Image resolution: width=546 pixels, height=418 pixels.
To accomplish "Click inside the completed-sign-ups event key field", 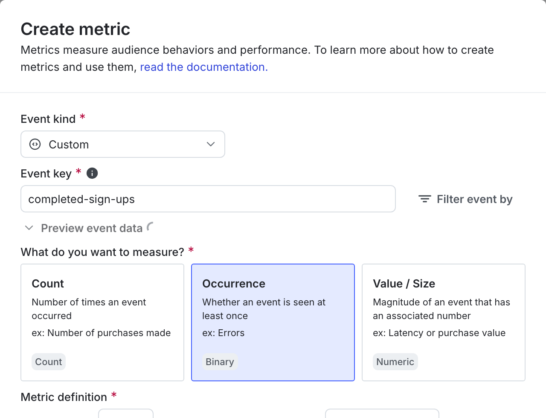I will pyautogui.click(x=208, y=199).
